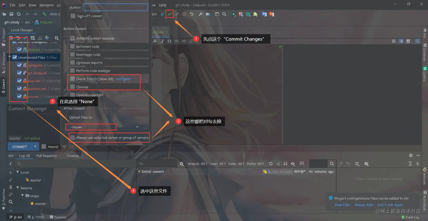Collapse the Local branches tree node
The height and width of the screenshot is (221, 428).
(x=18, y=172)
